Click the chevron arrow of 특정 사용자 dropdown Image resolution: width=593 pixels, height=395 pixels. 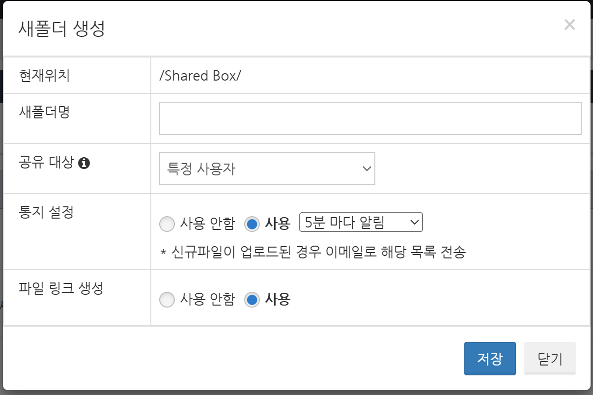click(366, 169)
